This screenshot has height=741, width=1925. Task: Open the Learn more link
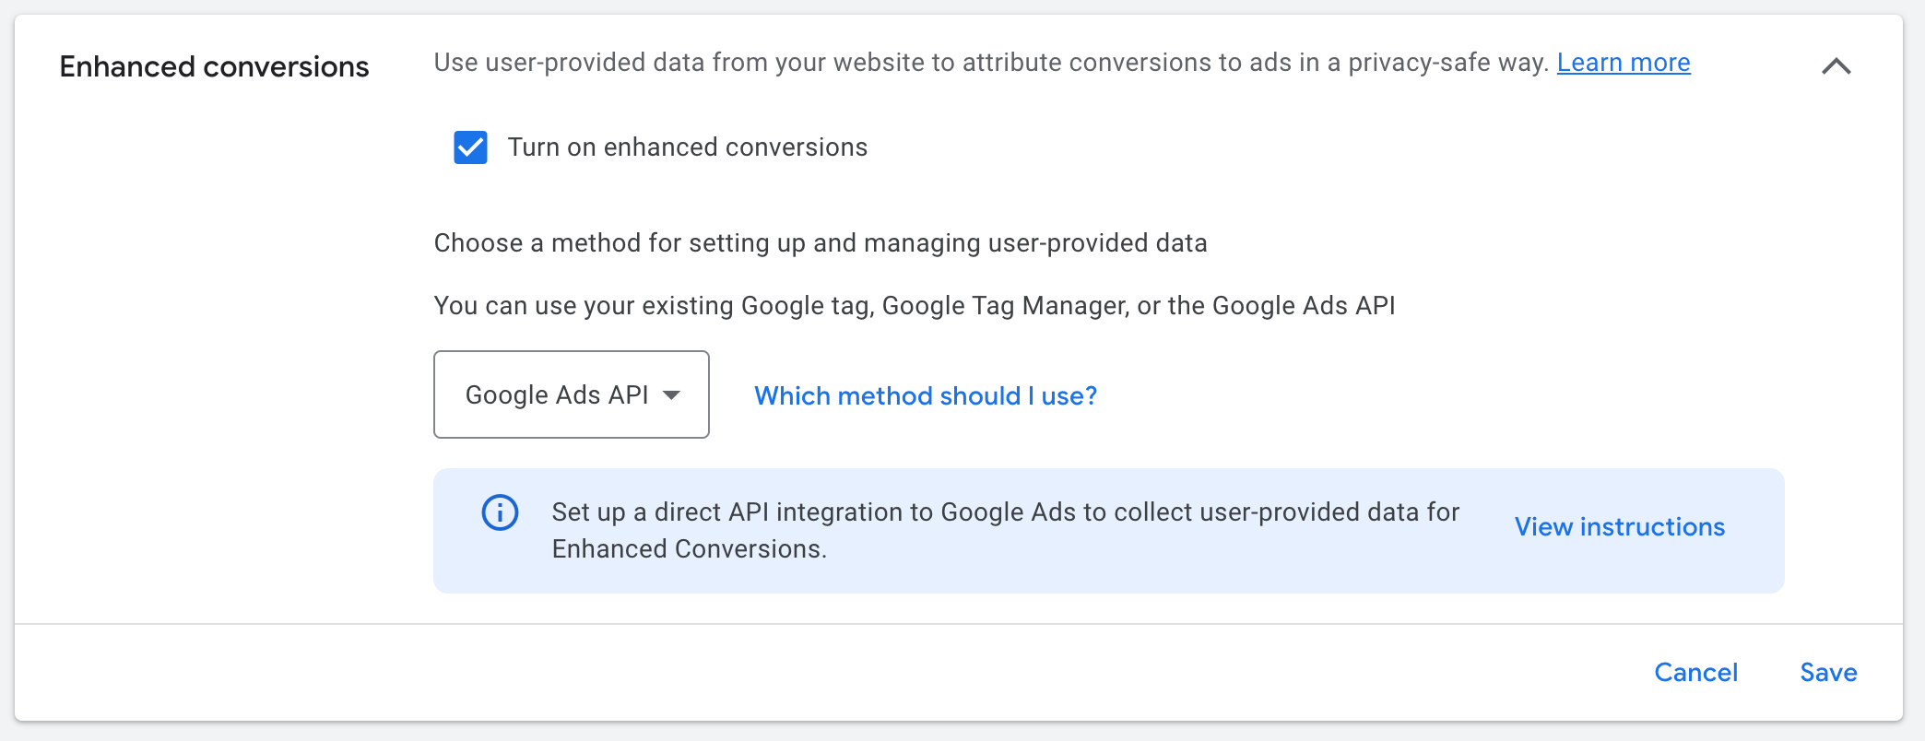pos(1624,63)
